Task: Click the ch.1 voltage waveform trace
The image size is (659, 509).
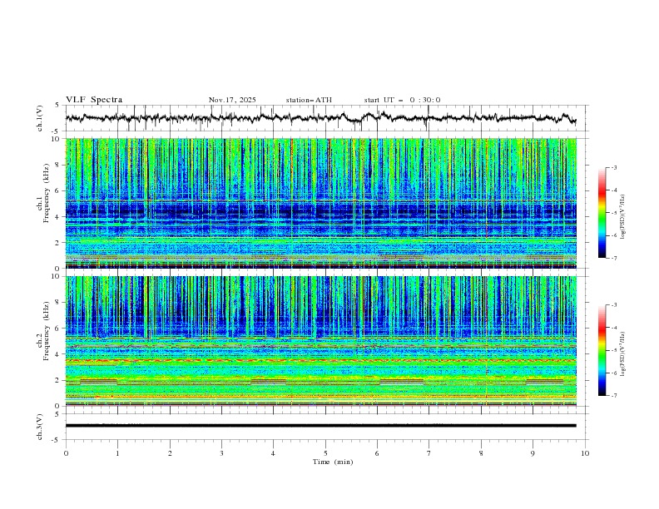Action: coord(320,118)
